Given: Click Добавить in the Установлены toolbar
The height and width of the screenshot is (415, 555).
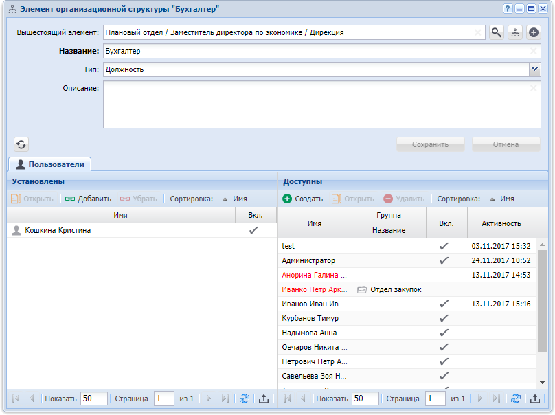Looking at the screenshot, I should point(88,199).
